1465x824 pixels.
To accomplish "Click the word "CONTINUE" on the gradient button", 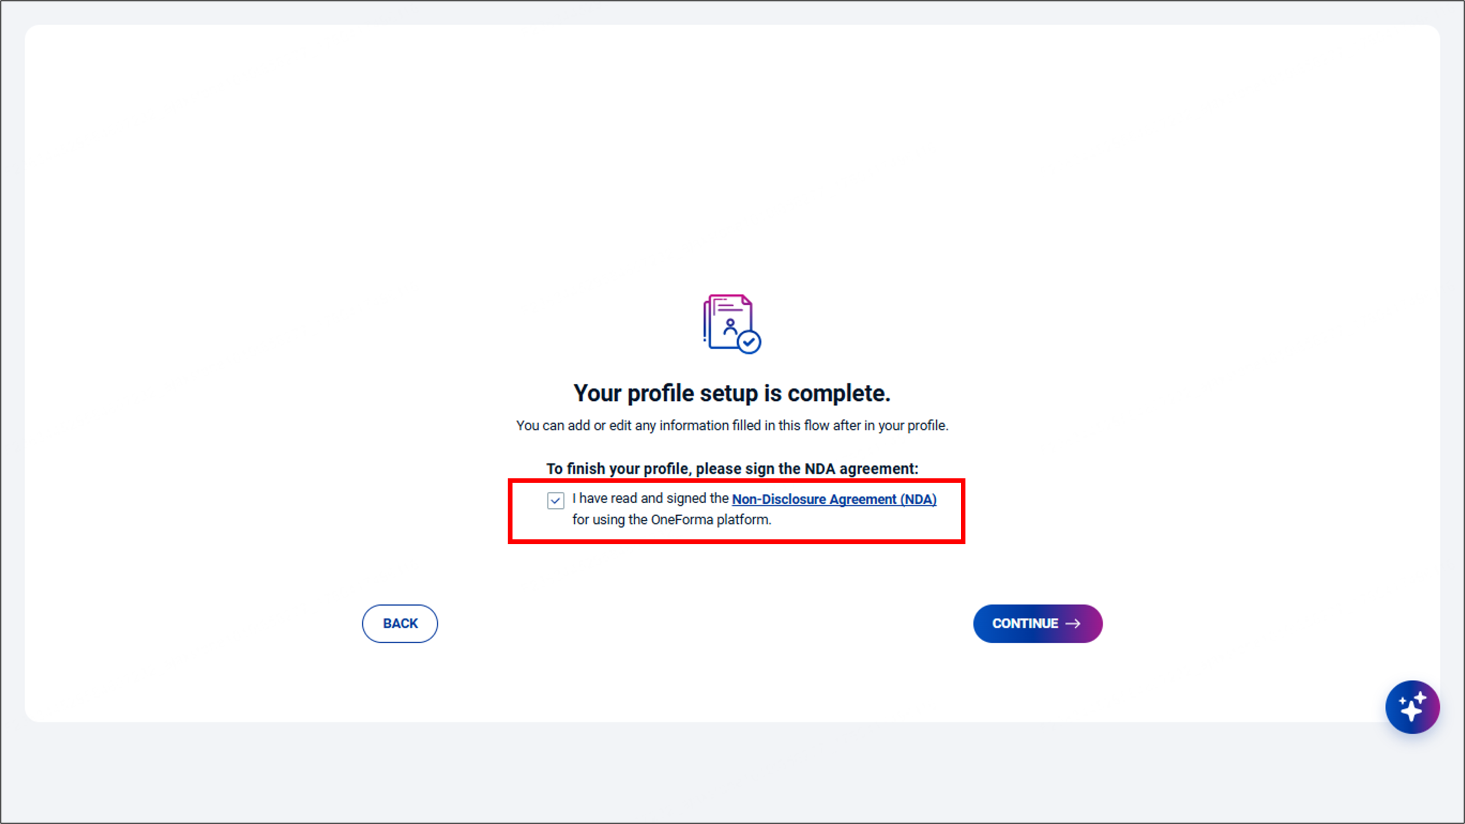I will click(x=1025, y=623).
